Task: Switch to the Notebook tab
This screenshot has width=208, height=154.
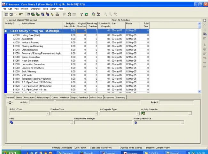Action: tap(64, 98)
